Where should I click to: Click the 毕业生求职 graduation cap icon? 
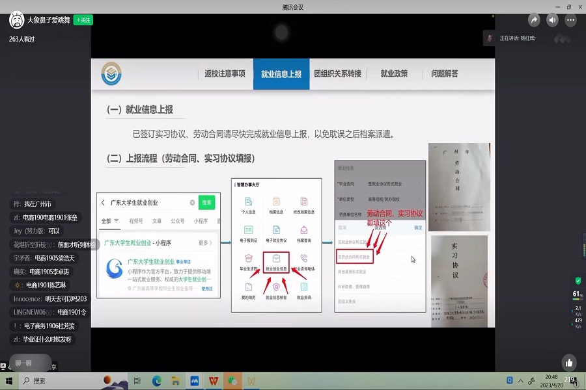[x=247, y=257]
